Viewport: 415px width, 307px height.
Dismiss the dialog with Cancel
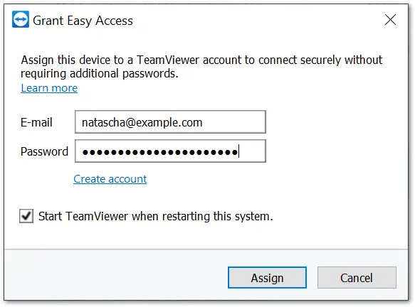[357, 277]
